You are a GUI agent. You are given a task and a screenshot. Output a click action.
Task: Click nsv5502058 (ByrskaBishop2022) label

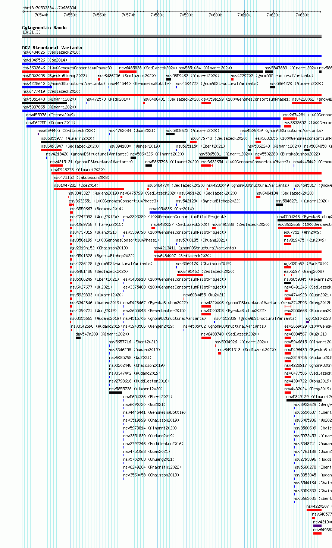pos(54,76)
